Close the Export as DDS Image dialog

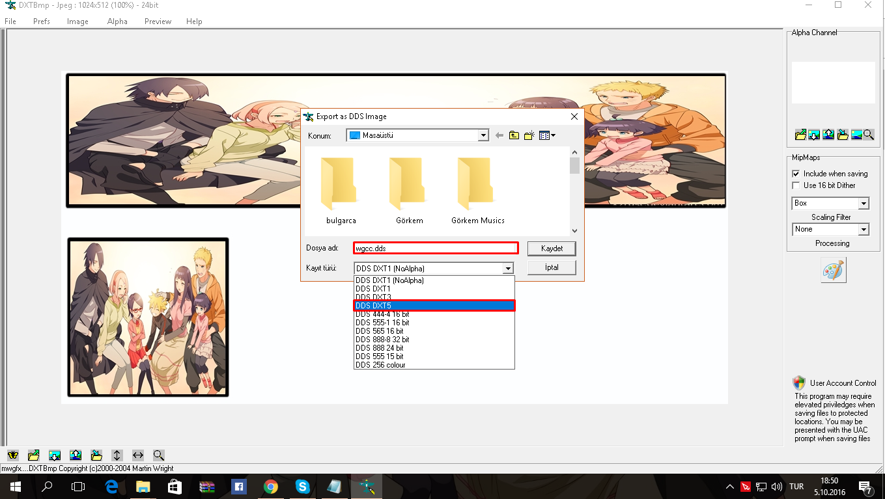pos(574,116)
